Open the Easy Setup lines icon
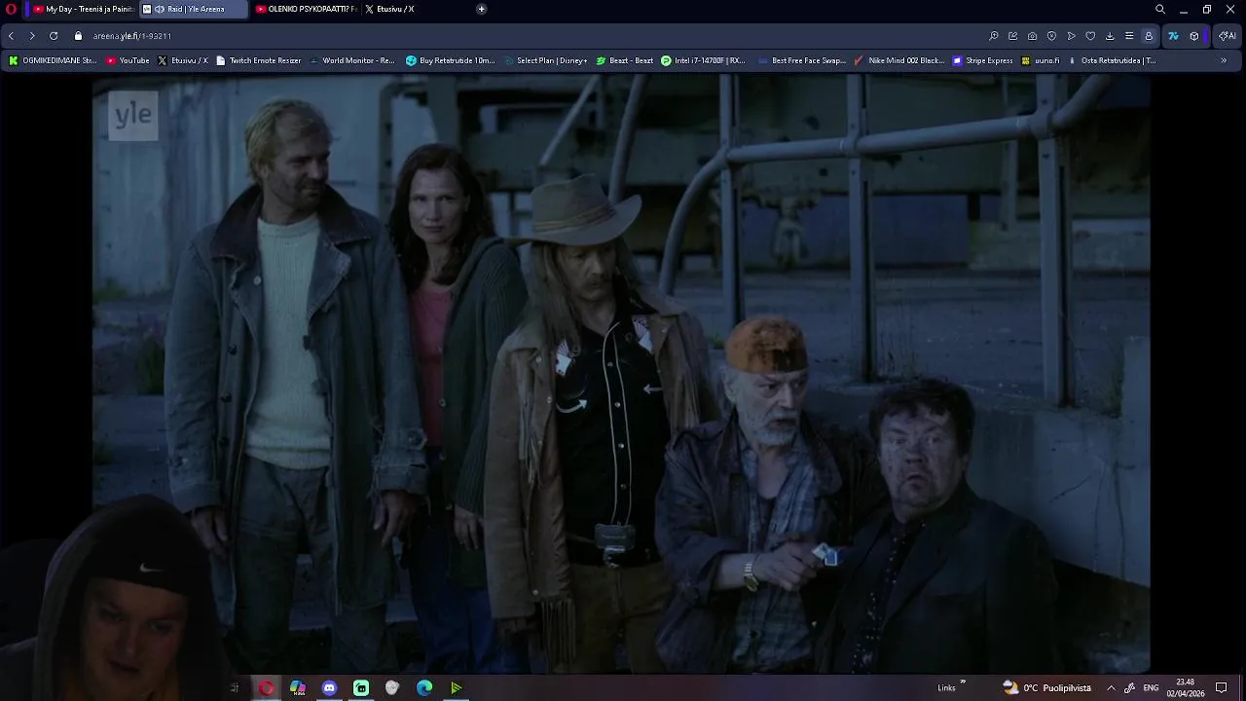Image resolution: width=1246 pixels, height=701 pixels. [x=1129, y=36]
